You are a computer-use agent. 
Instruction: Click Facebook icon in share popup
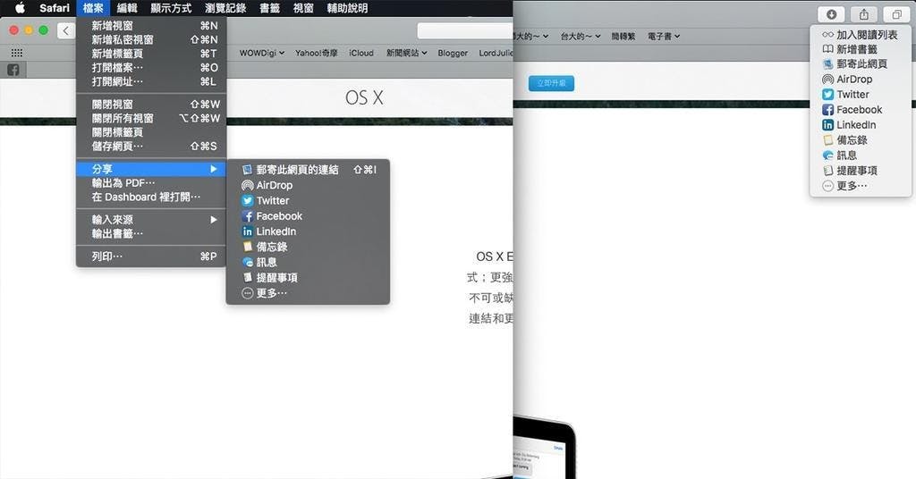tap(827, 110)
